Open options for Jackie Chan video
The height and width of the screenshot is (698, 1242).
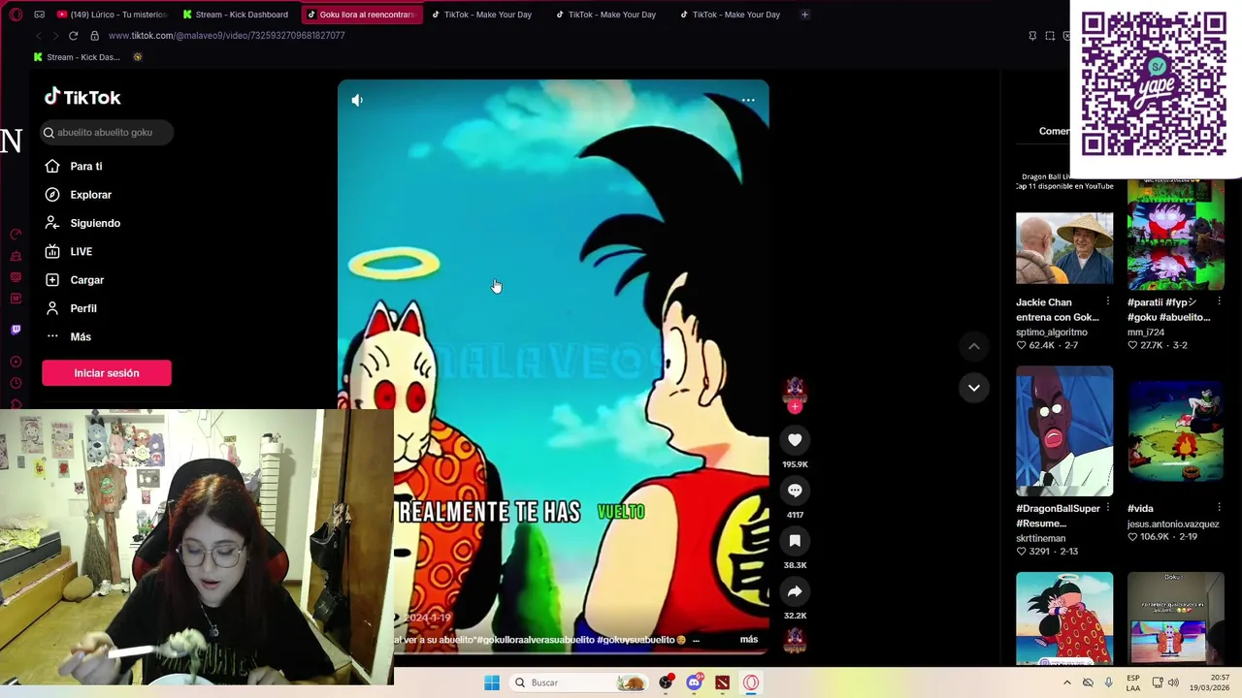click(x=1107, y=301)
